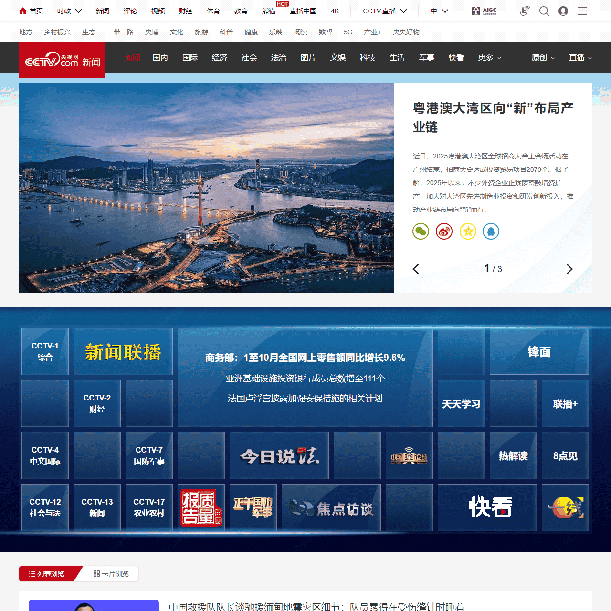Select the 新闻联播 channel tile
This screenshot has height=611, width=611.
[123, 351]
